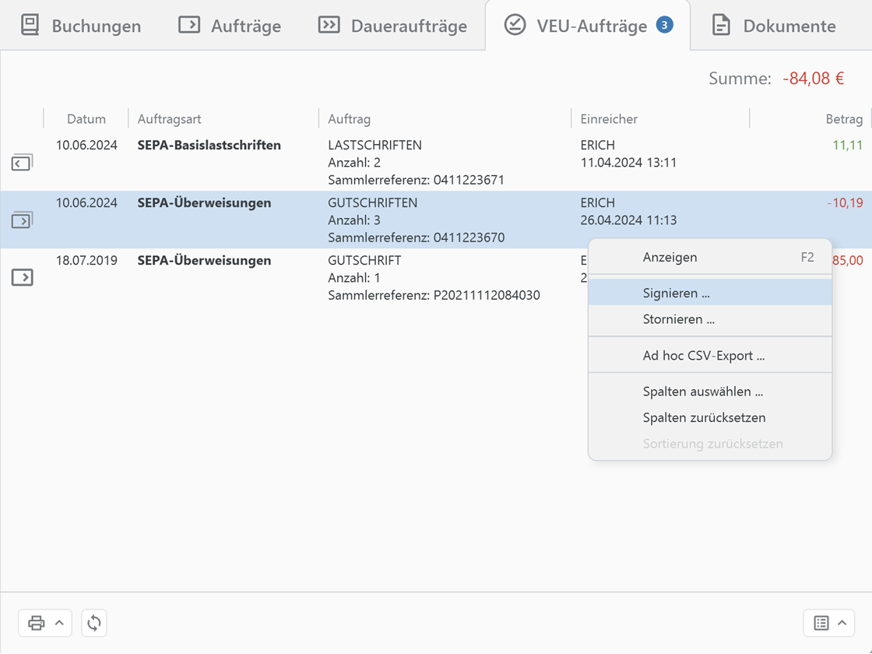The image size is (872, 654).
Task: Select Stornieren in the context menu
Action: click(678, 319)
